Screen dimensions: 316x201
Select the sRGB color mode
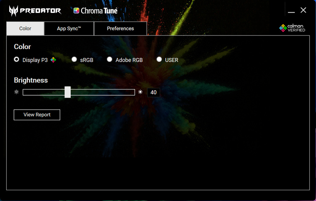[74, 59]
